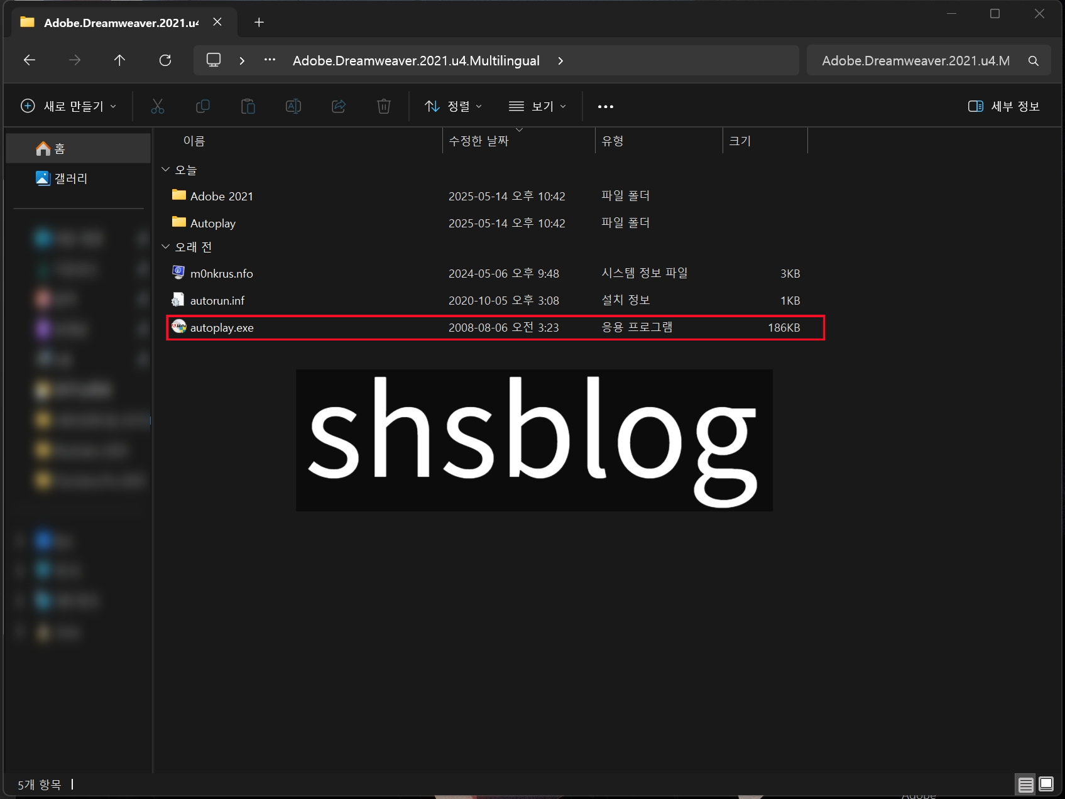Navigate up one folder level
Viewport: 1065px width, 799px height.
coord(119,60)
